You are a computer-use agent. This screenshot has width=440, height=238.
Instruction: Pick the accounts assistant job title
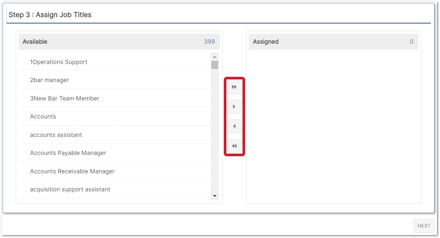[56, 135]
